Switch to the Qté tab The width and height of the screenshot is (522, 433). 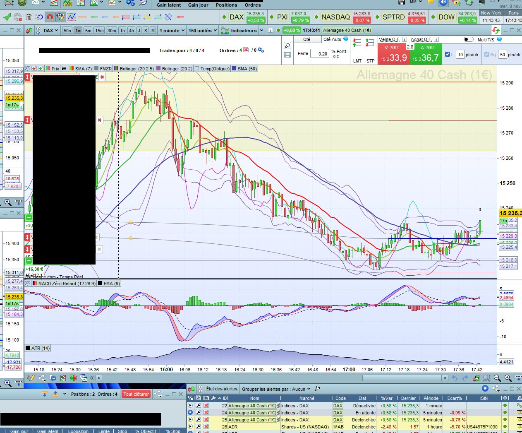[307, 40]
